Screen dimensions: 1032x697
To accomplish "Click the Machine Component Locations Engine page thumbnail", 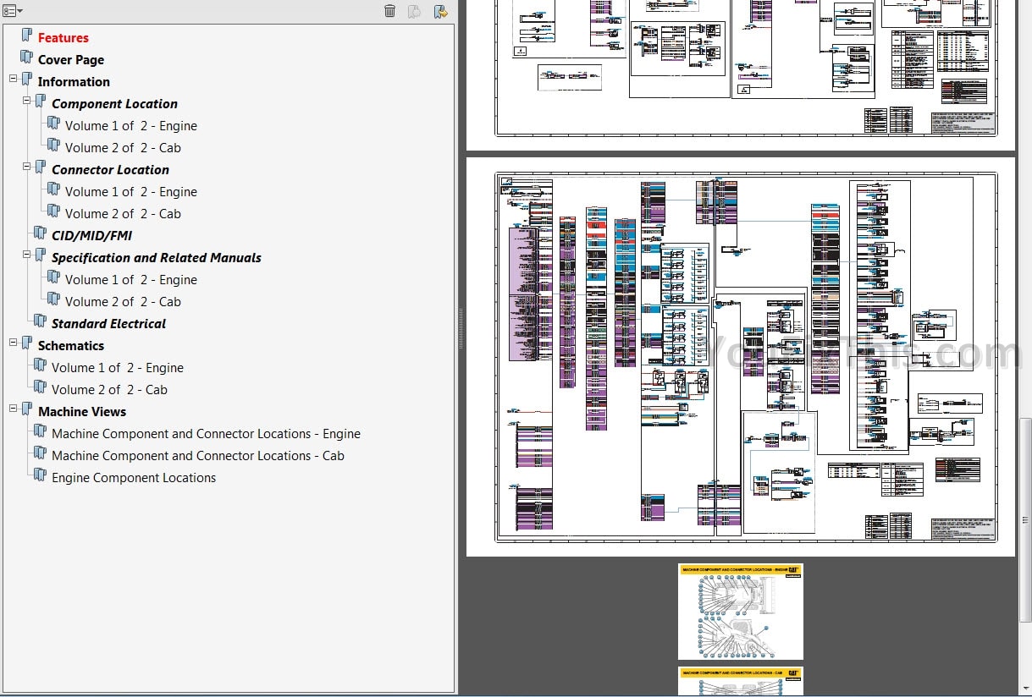I will tap(740, 612).
